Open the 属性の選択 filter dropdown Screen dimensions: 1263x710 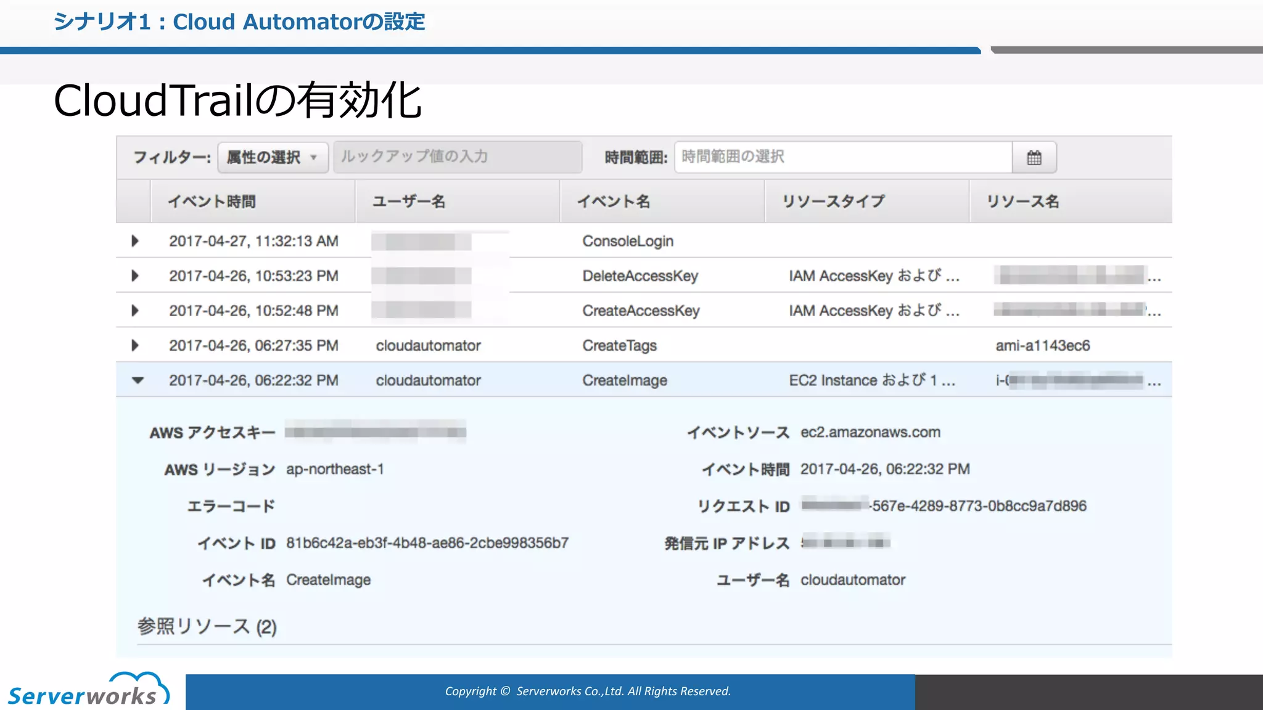[273, 157]
